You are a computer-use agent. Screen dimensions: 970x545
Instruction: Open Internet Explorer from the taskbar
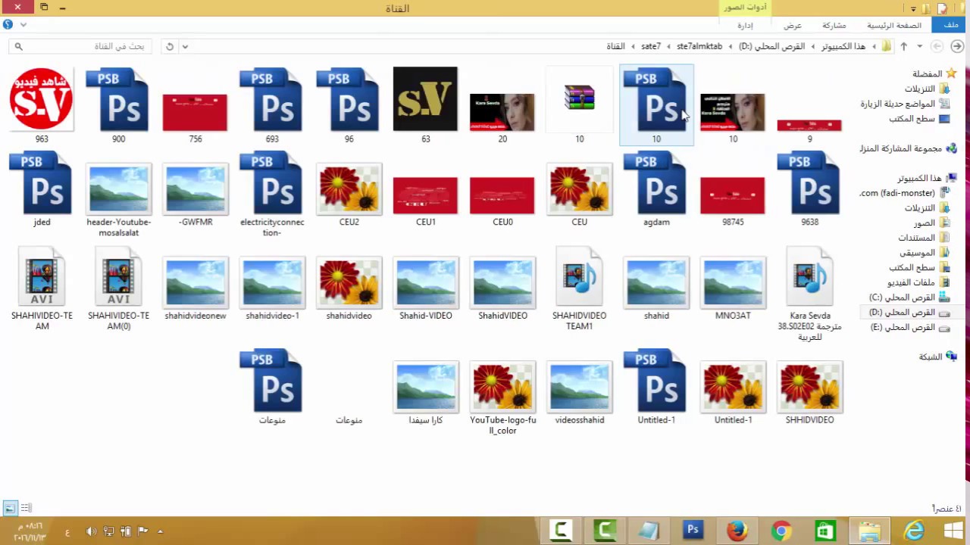913,531
